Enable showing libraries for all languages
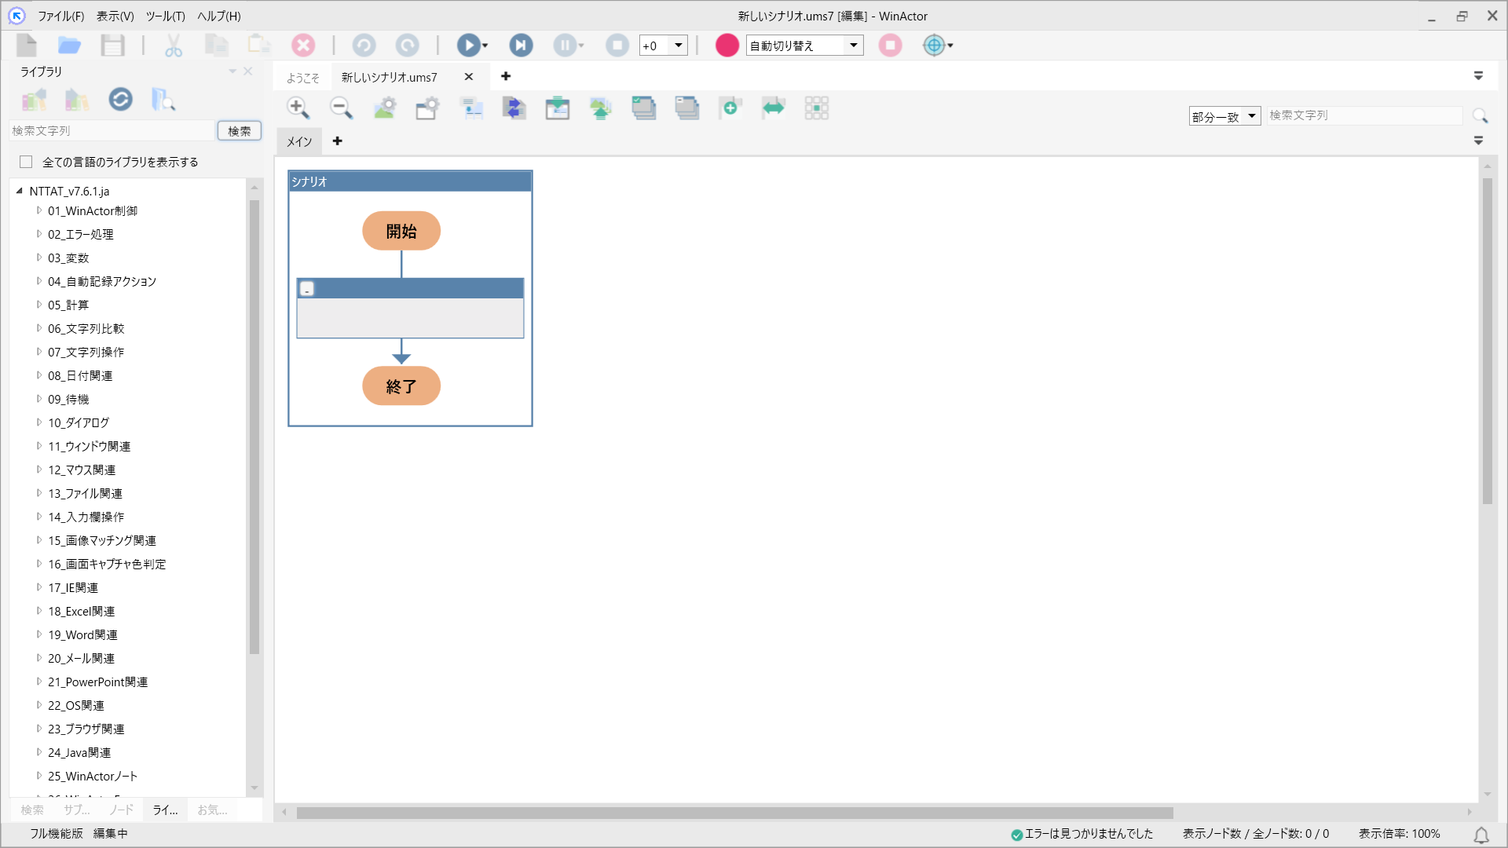Screen dimensions: 1508x848 pyautogui.click(x=26, y=162)
